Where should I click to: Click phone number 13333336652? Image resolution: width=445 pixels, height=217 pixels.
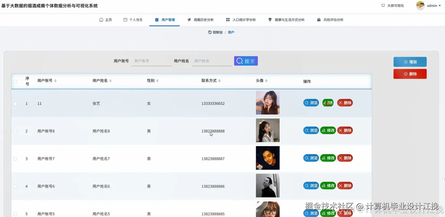point(213,104)
